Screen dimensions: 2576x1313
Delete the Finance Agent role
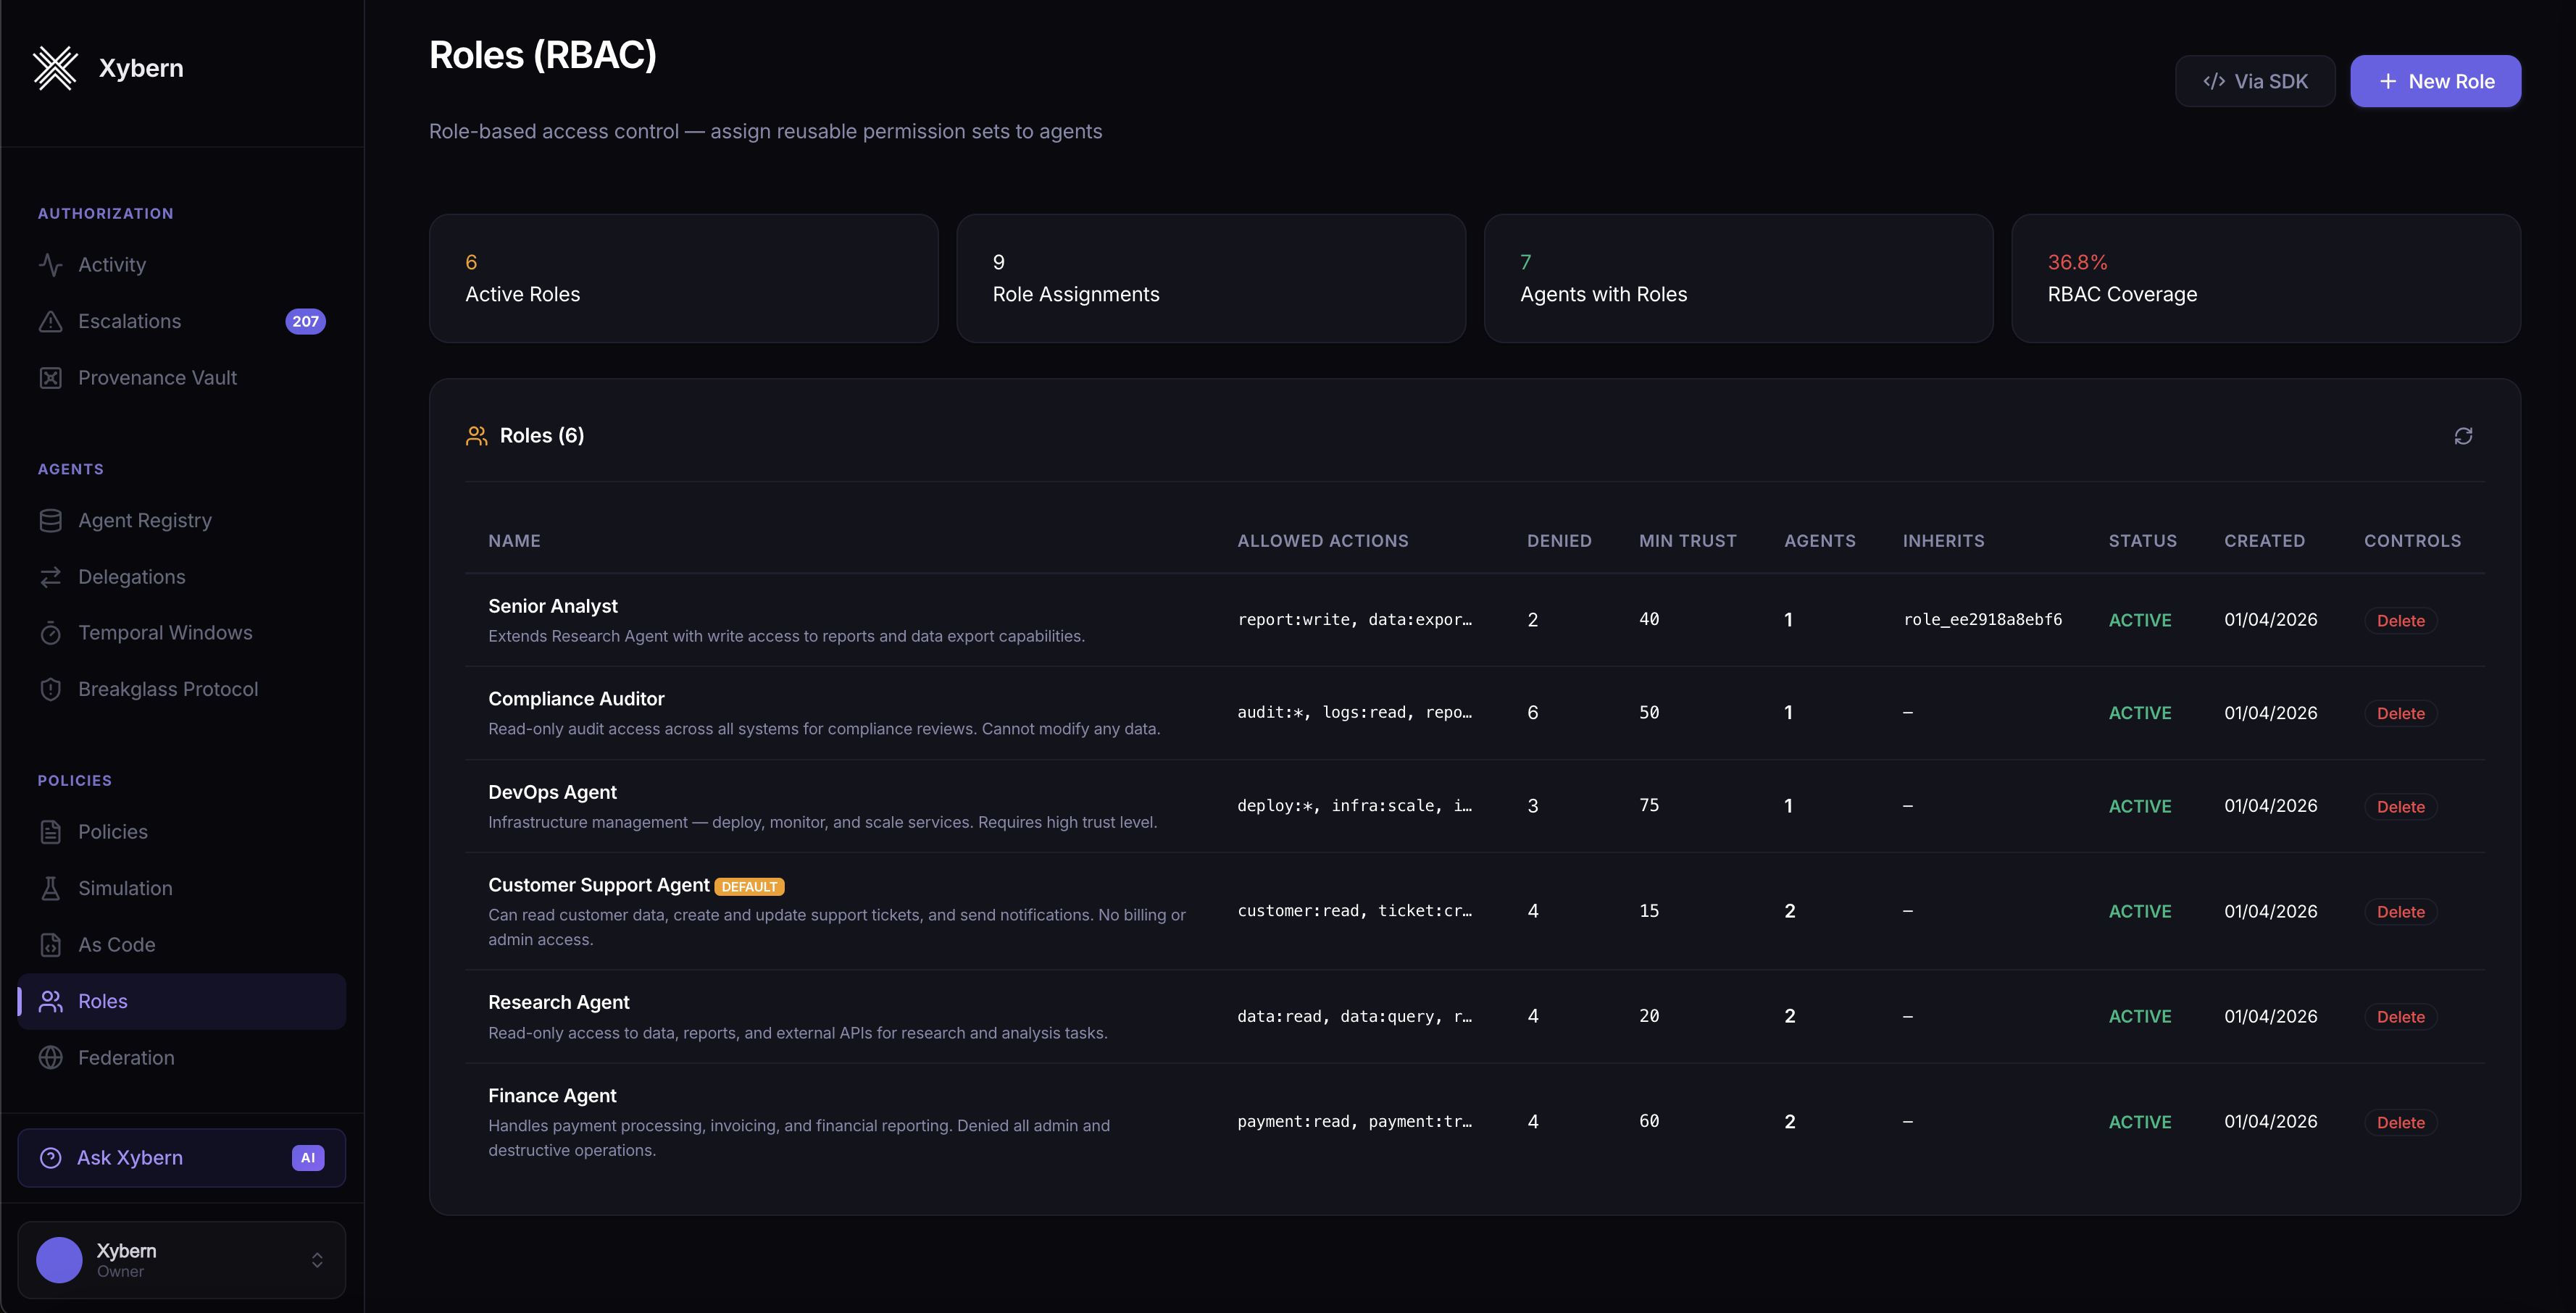2400,1122
